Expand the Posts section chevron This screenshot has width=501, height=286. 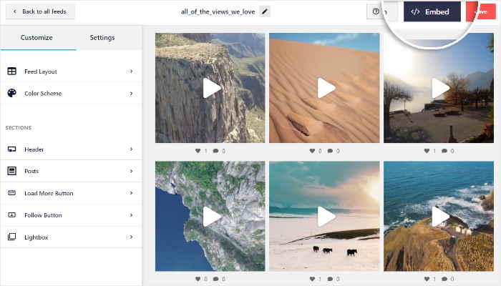point(131,171)
